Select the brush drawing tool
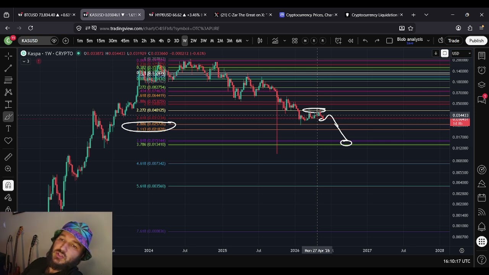The width and height of the screenshot is (489, 275). coord(8,116)
